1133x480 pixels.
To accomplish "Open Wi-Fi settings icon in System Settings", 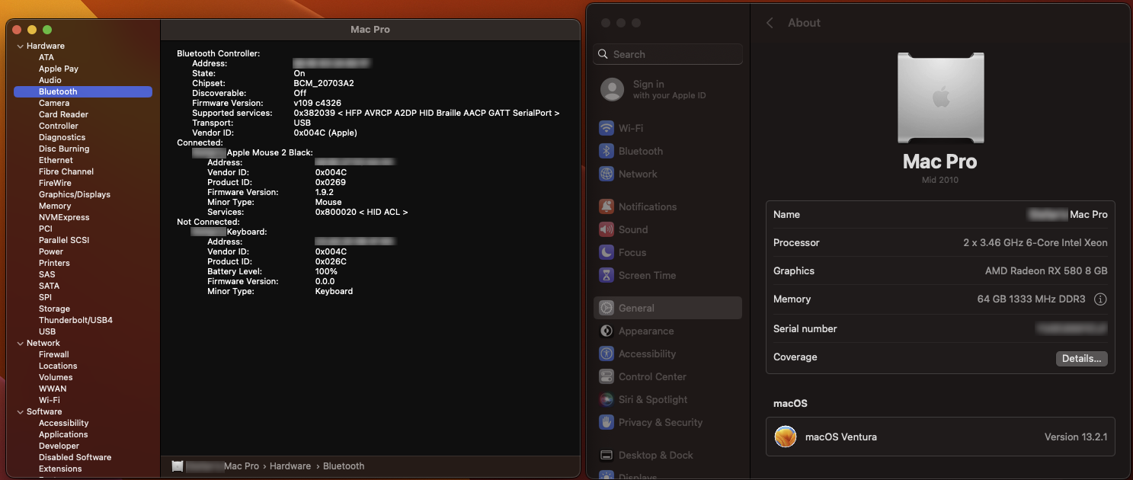I will 607,128.
